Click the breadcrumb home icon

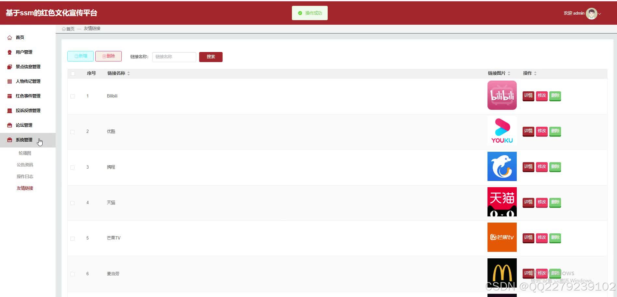point(64,29)
